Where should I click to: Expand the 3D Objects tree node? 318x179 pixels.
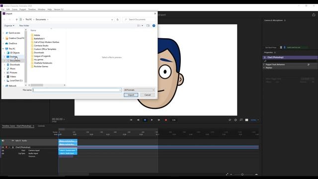[x=4, y=53]
